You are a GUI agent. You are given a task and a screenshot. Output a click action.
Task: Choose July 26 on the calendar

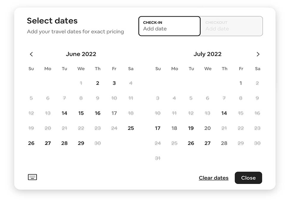191,143
